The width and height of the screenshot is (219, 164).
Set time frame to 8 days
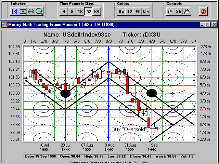(72, 11)
